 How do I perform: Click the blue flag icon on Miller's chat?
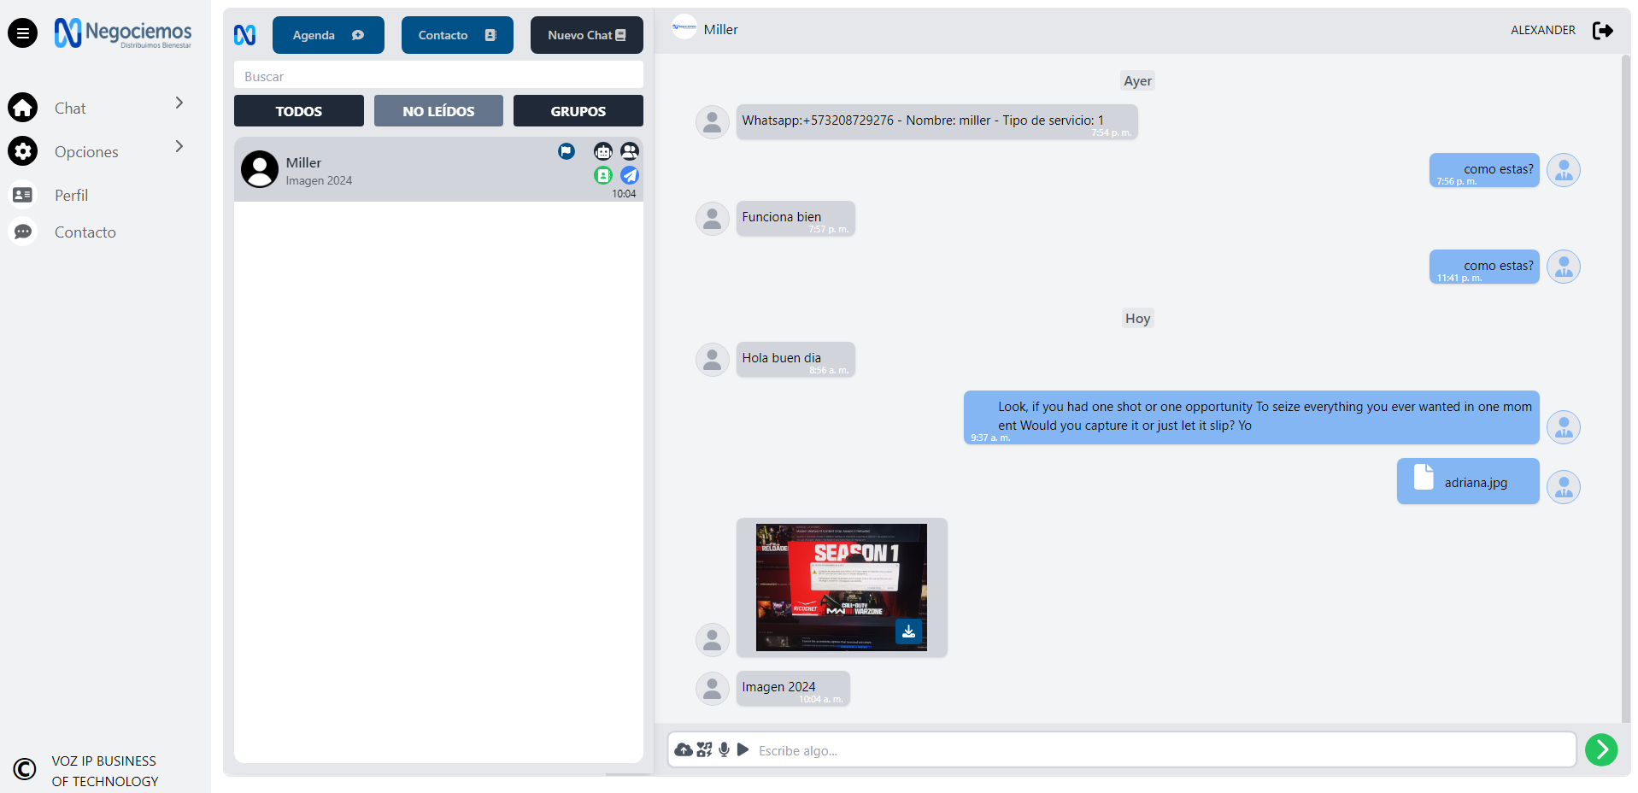[x=567, y=151]
